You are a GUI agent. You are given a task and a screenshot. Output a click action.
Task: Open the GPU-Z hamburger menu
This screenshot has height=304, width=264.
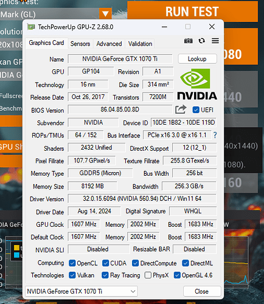pos(215,41)
